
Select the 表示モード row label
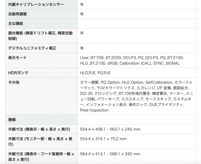click(17, 58)
